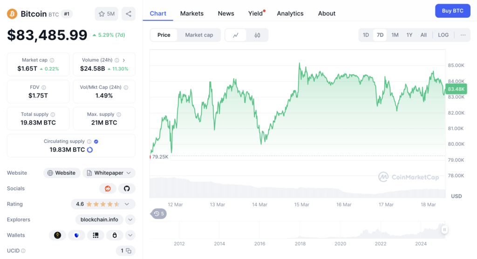Add Bitcoin to watchlist with star button

tap(107, 13)
